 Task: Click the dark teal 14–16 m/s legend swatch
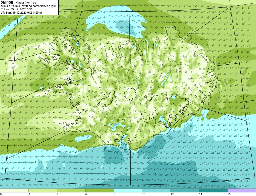213,190
